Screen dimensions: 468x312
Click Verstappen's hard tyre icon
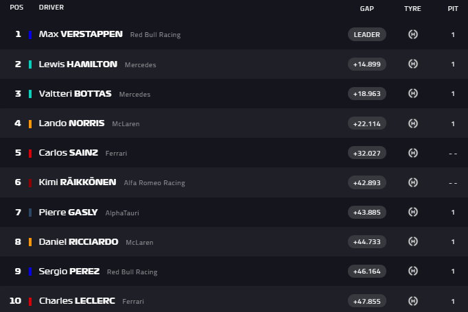pyautogui.click(x=412, y=34)
